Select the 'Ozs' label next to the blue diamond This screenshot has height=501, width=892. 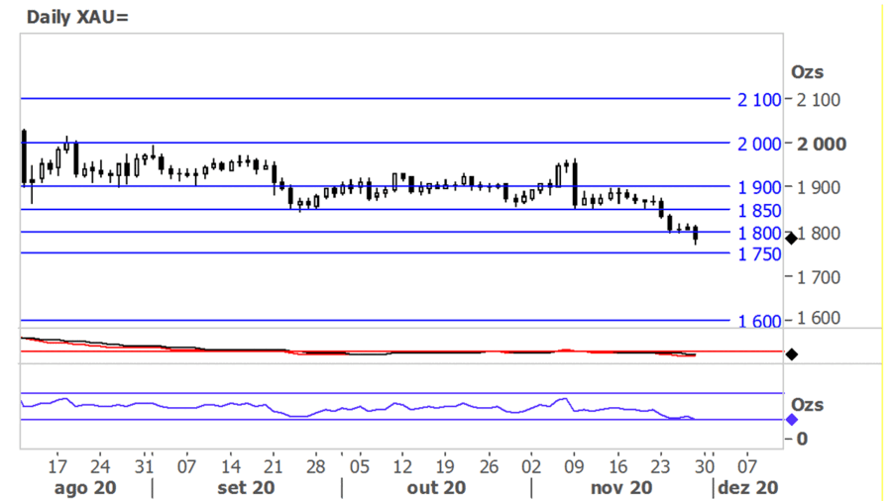click(x=807, y=405)
